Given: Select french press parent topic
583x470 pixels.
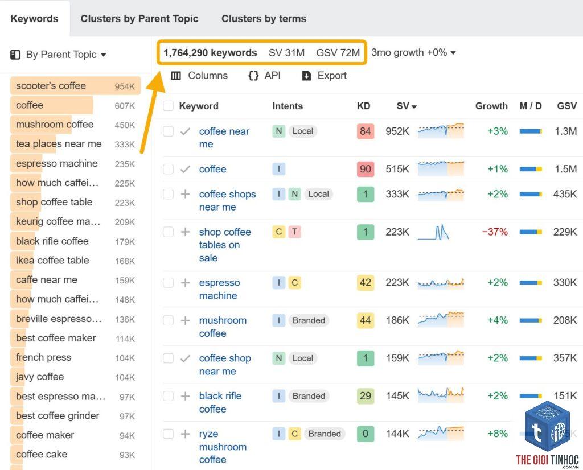Looking at the screenshot, I should 76,357.
